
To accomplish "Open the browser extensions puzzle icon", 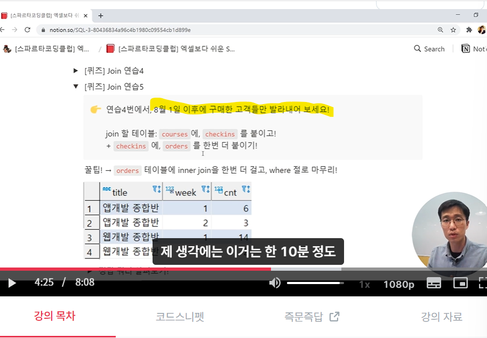I will coord(469,30).
